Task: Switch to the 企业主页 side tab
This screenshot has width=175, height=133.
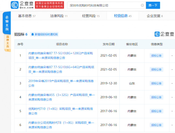Action: [7, 23]
